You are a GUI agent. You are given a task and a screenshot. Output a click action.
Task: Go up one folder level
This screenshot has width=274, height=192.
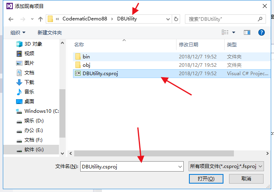pyautogui.click(x=41, y=19)
